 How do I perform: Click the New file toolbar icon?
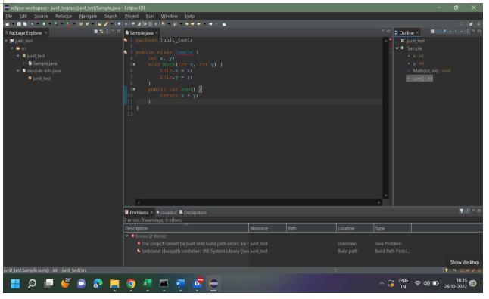click(7, 24)
